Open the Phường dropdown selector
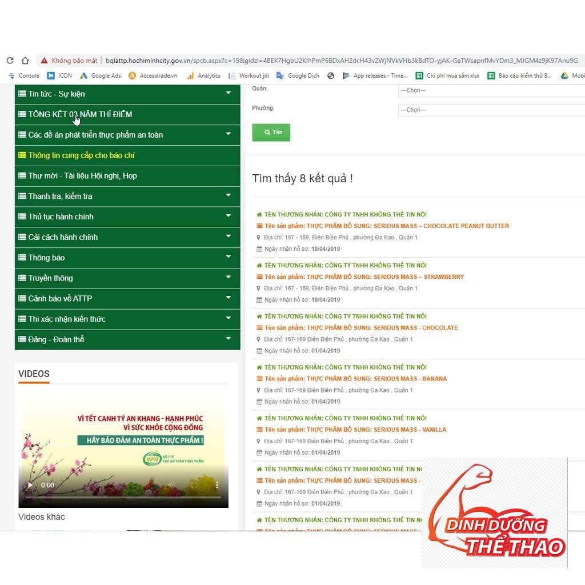585x585 pixels. click(491, 110)
